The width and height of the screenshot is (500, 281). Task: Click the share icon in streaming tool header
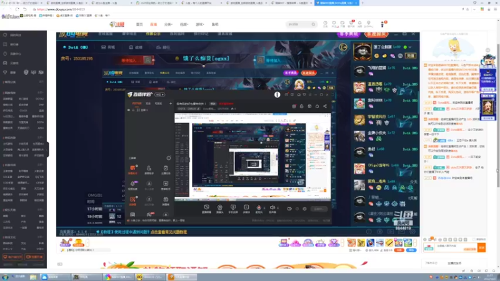click(x=325, y=106)
